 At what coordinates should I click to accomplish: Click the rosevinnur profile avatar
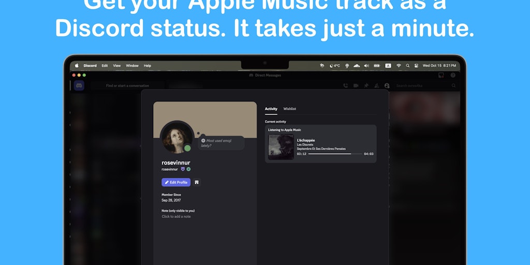click(176, 137)
